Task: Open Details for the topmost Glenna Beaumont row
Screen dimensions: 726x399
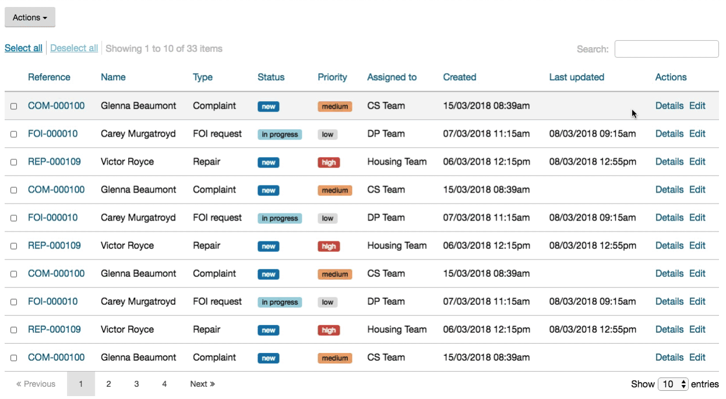Action: (x=669, y=106)
